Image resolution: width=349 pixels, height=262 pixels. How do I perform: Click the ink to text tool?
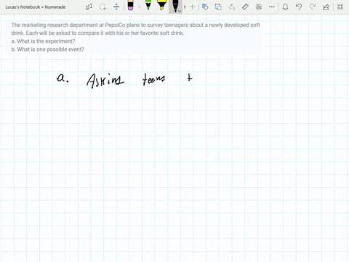tap(232, 7)
